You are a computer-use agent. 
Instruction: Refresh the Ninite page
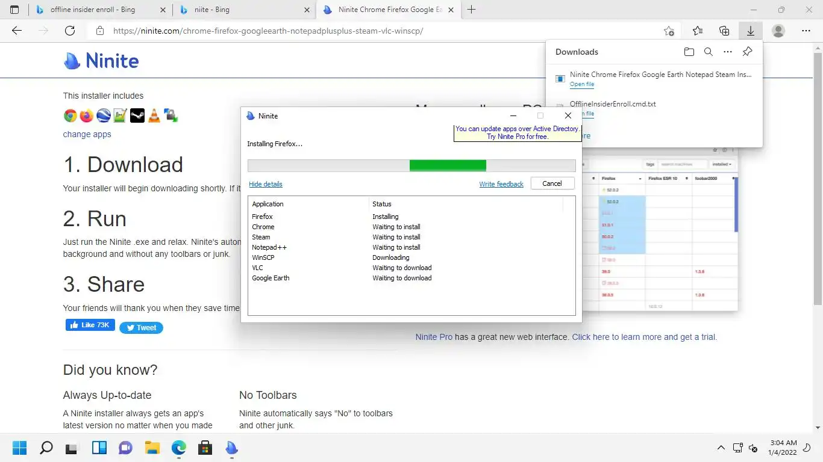pyautogui.click(x=70, y=31)
